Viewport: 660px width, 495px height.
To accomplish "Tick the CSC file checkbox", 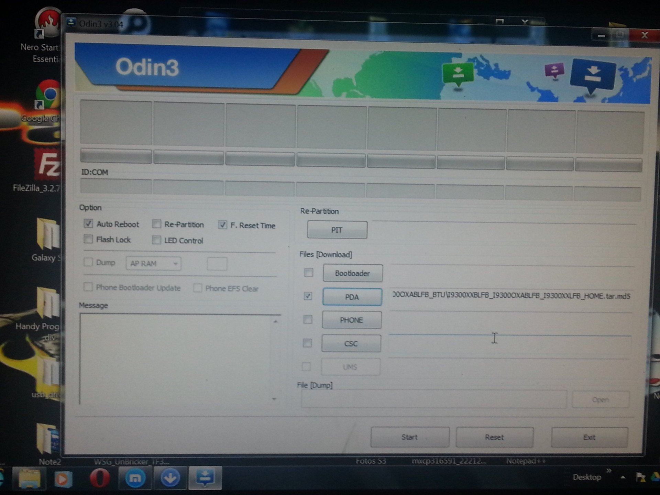I will pos(307,343).
